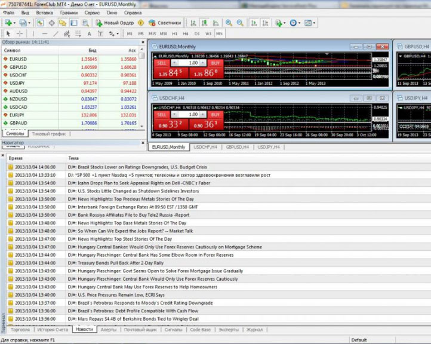Select the Fibonacci retracement tool
431x344 pixels.
coord(78,33)
